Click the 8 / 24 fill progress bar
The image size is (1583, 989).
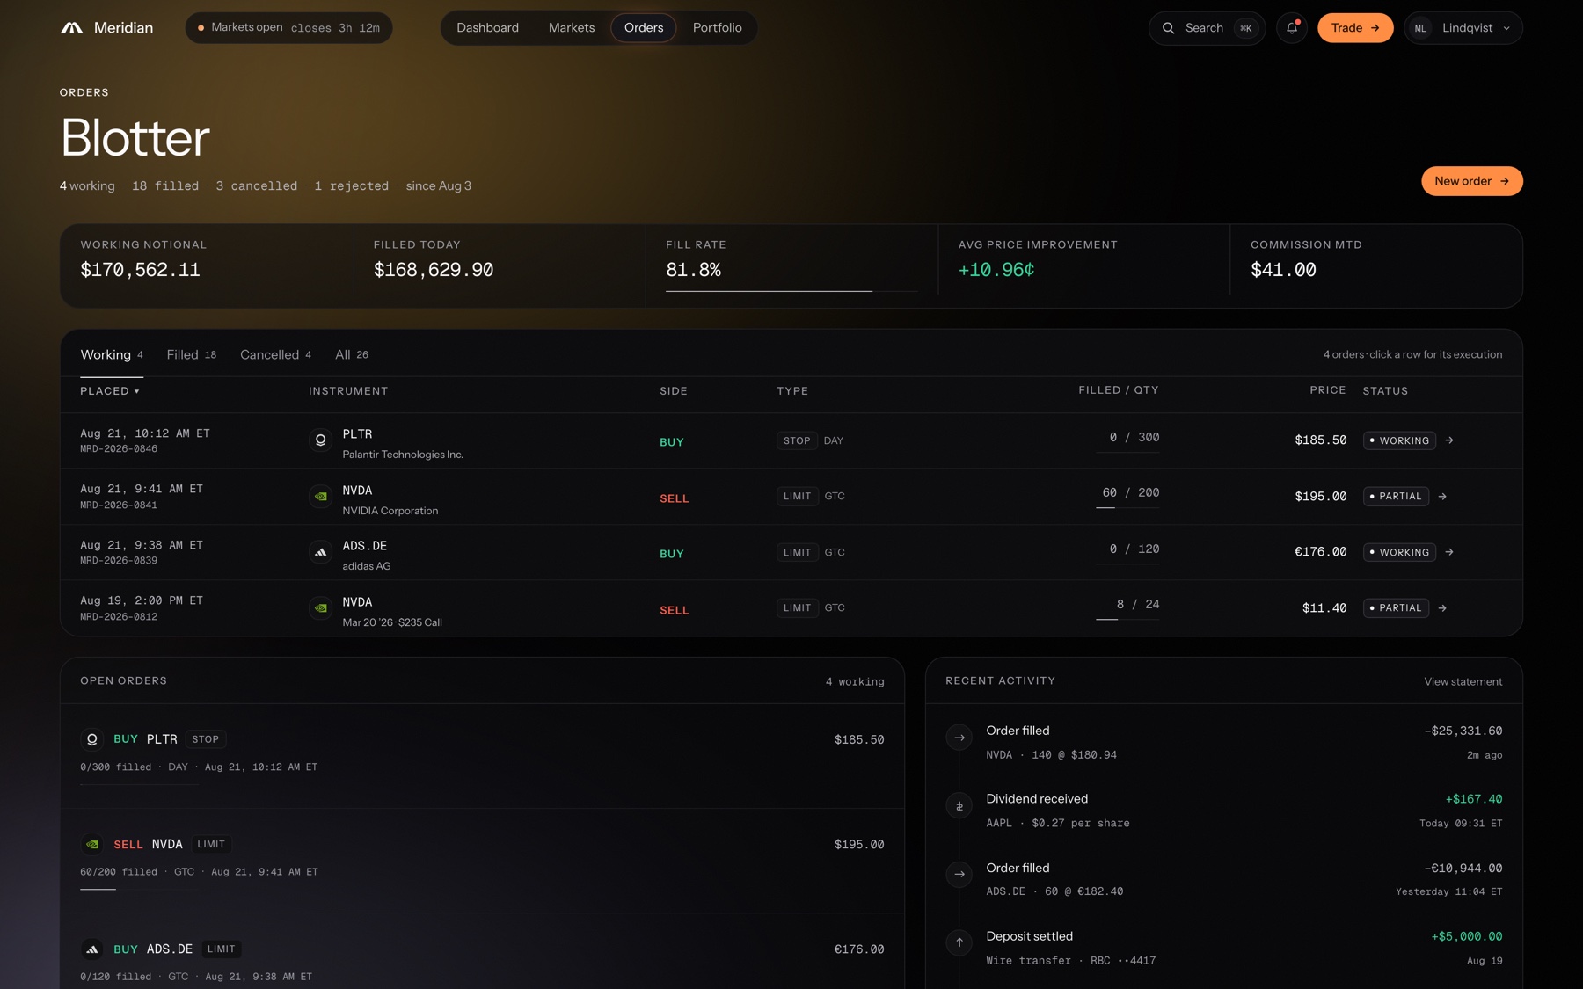coord(1127,620)
